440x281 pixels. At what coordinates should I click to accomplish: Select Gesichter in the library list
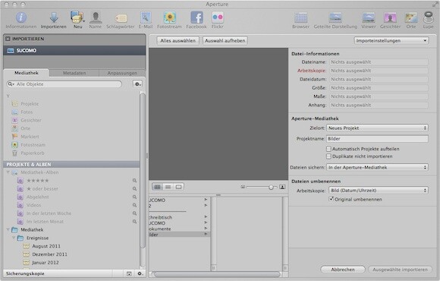point(31,120)
